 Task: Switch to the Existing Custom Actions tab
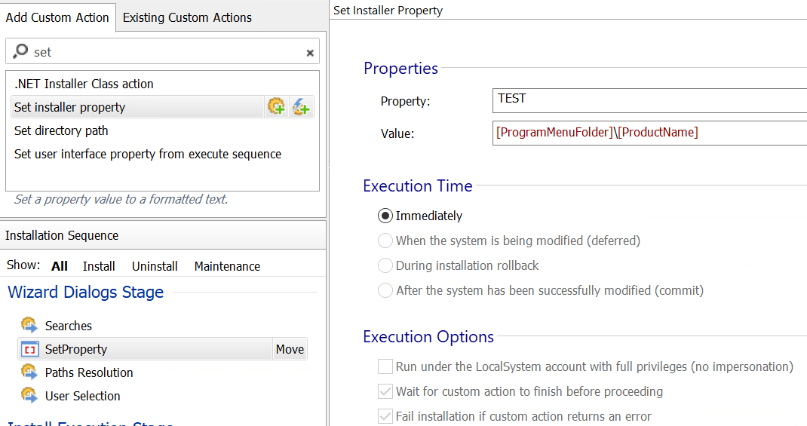[187, 17]
